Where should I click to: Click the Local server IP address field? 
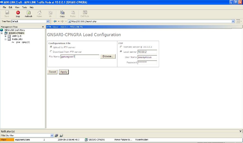click(147, 52)
